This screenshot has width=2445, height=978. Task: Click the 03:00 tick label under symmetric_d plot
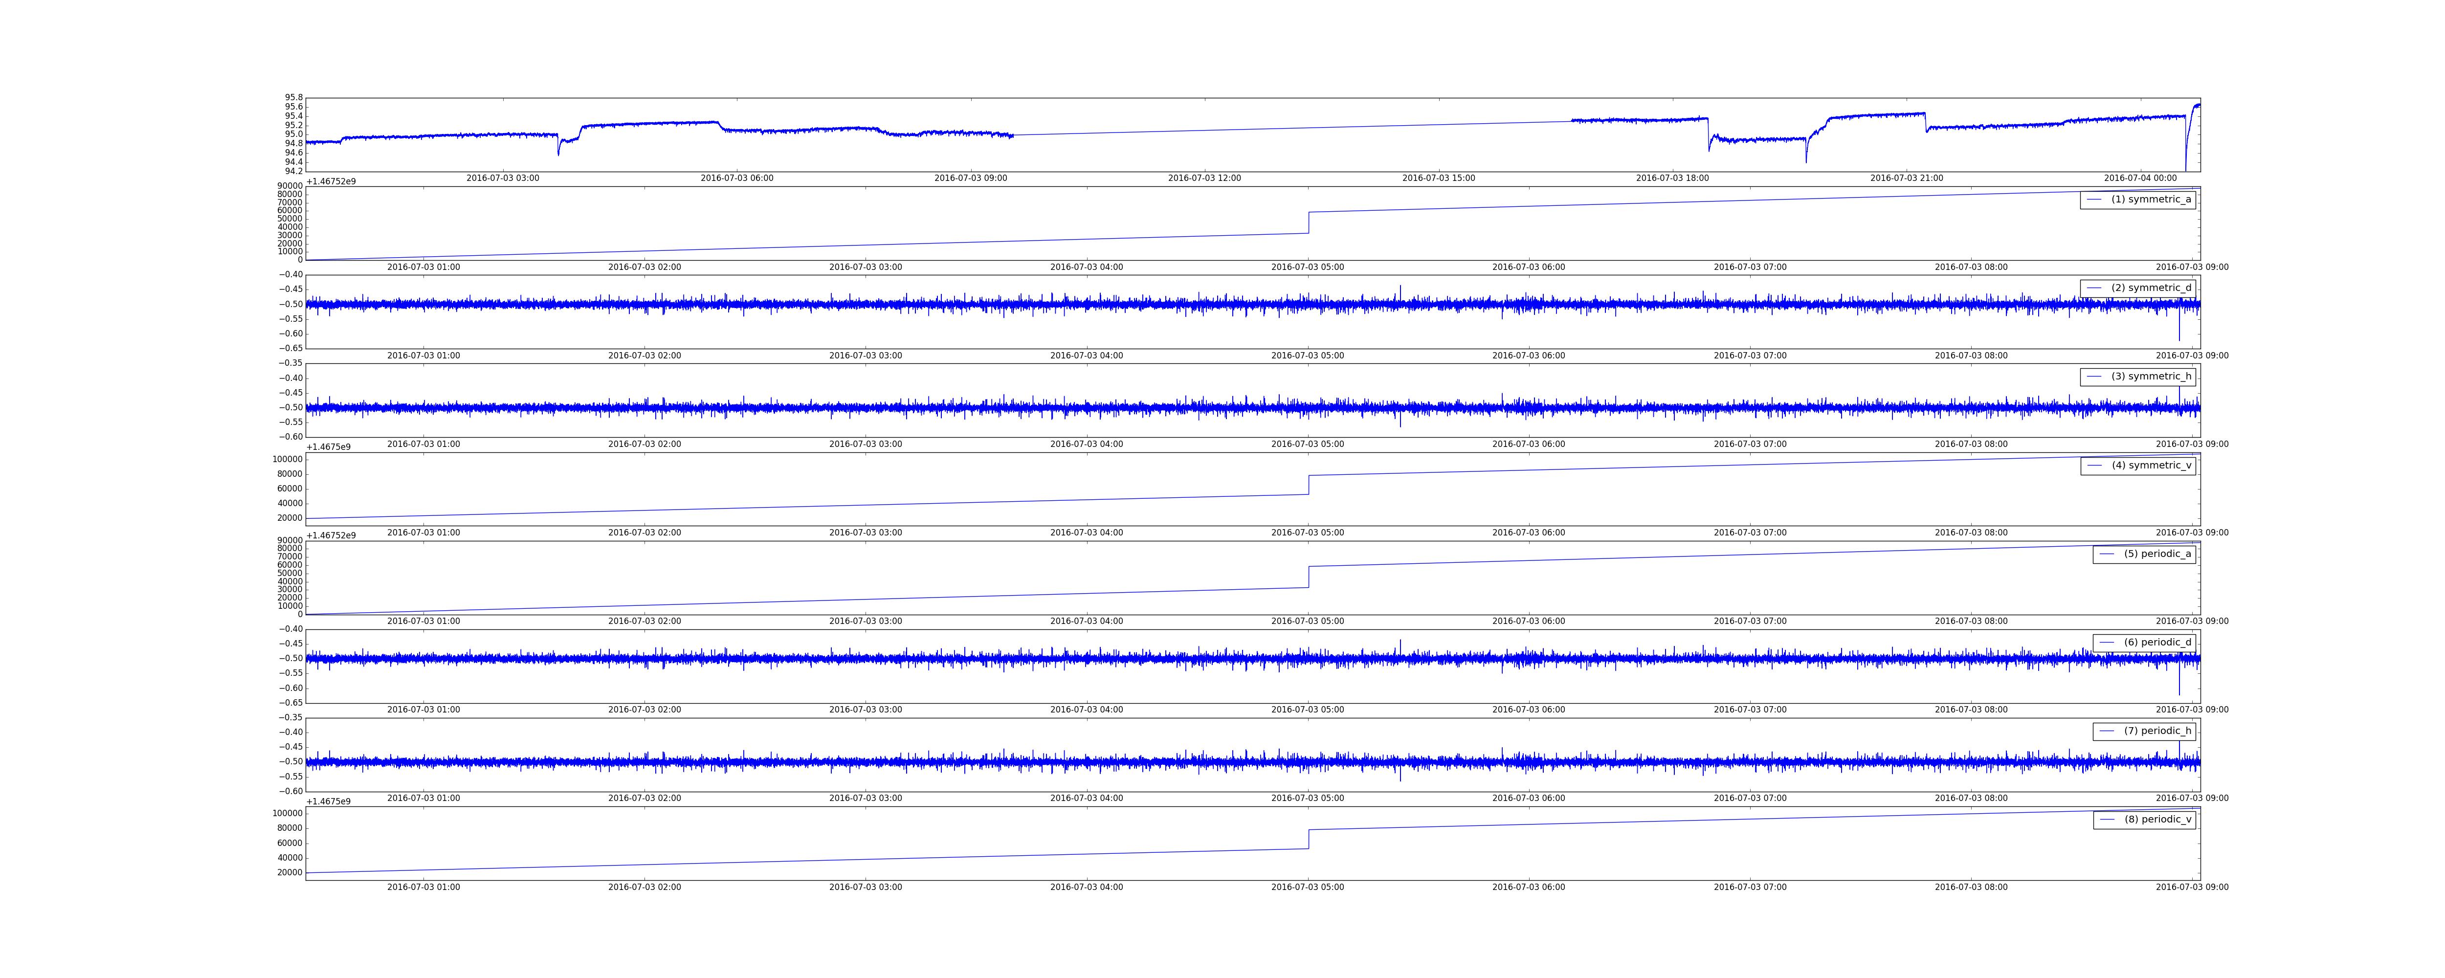point(866,356)
